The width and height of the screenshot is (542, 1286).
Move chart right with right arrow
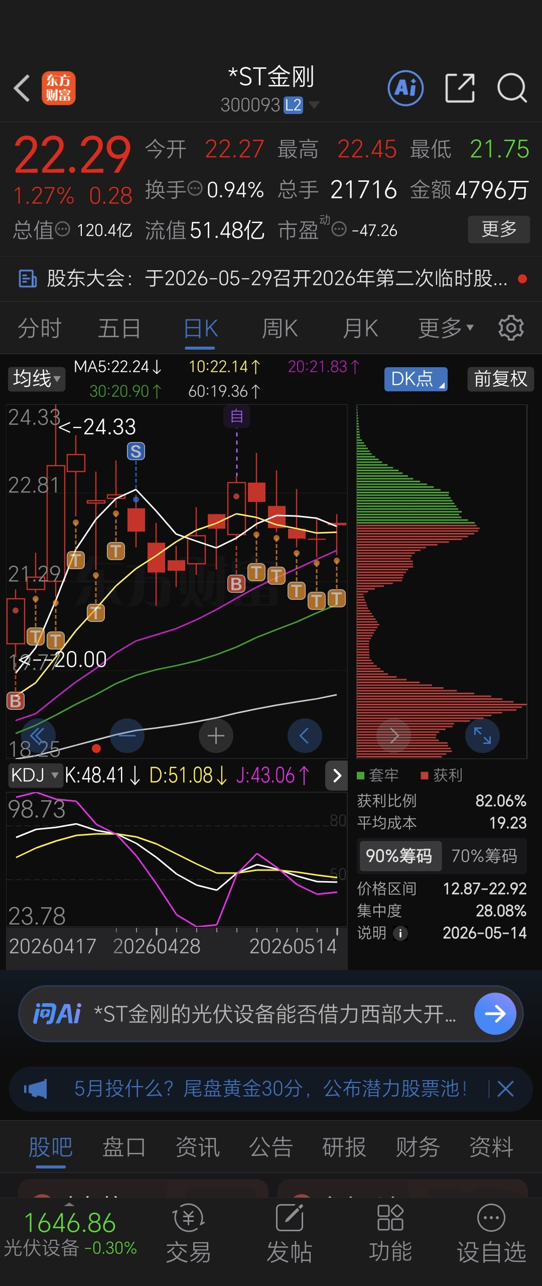coord(394,736)
